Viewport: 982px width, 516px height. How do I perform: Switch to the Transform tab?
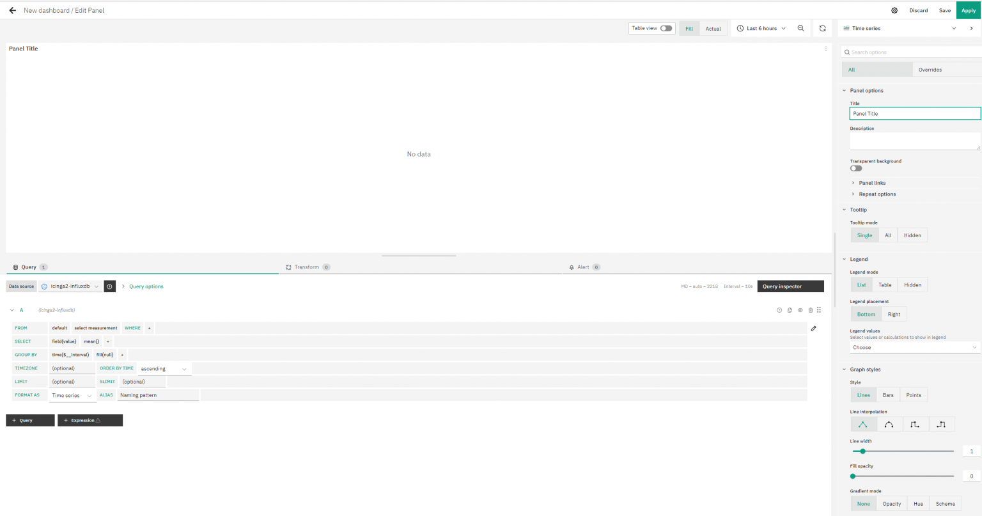coord(308,267)
